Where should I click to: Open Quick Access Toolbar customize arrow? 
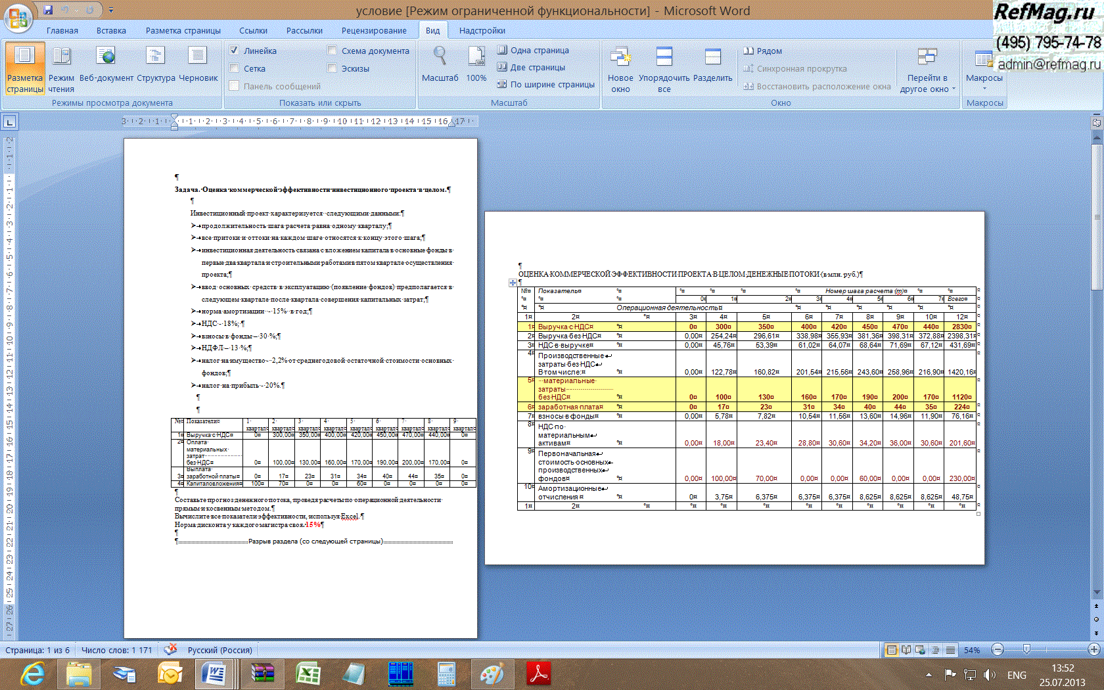(x=111, y=11)
